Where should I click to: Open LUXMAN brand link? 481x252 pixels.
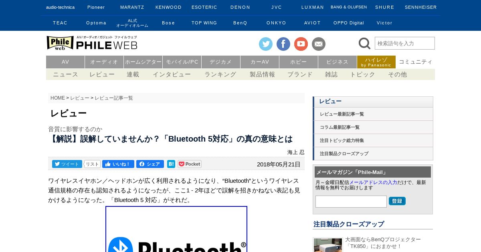point(313,7)
